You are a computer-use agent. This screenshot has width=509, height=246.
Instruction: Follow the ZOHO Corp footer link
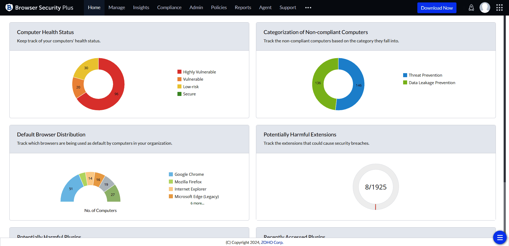click(272, 242)
